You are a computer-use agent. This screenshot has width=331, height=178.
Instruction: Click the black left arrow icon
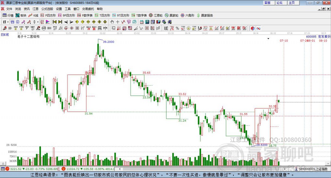click(x=66, y=22)
